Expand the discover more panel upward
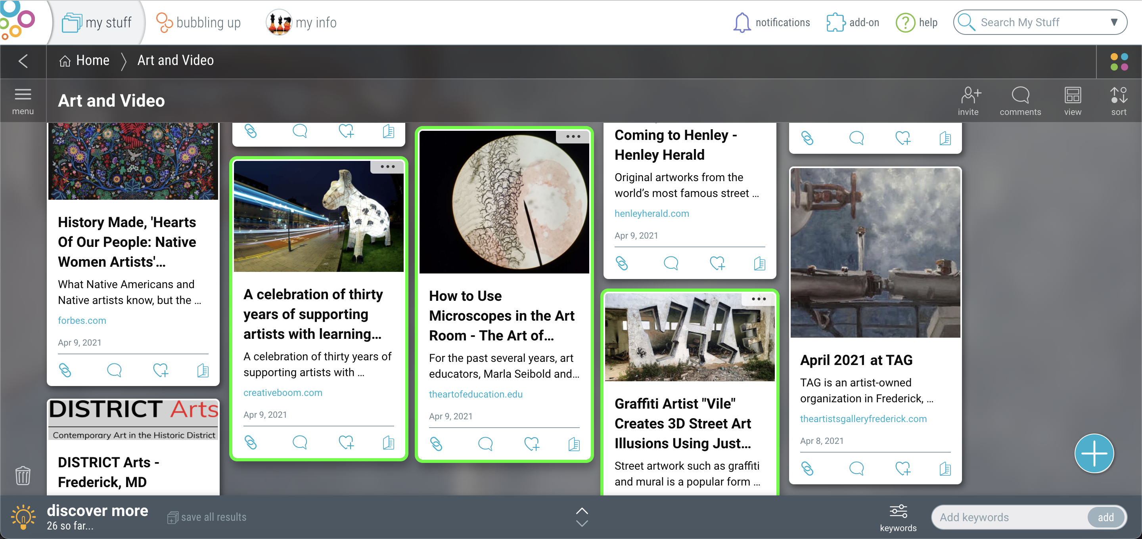The image size is (1142, 539). (x=582, y=511)
